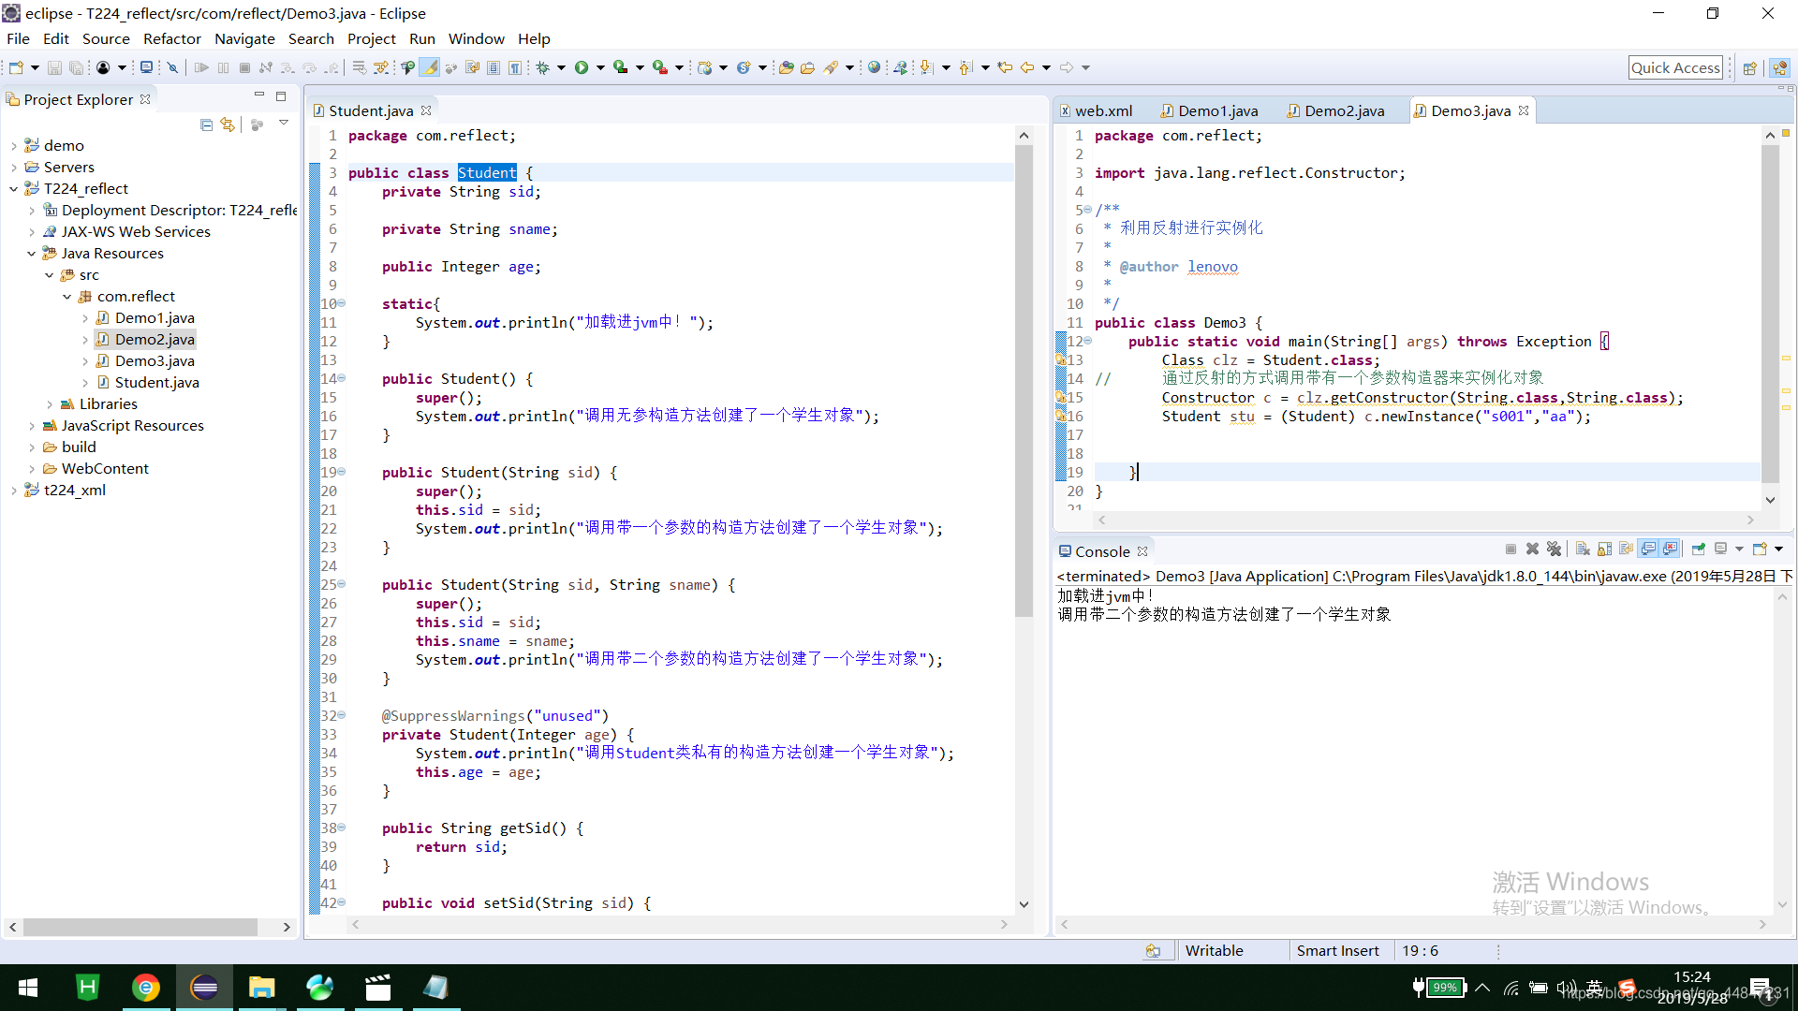Image resolution: width=1798 pixels, height=1011 pixels.
Task: Click the Open Task folder icon
Action: [x=807, y=67]
